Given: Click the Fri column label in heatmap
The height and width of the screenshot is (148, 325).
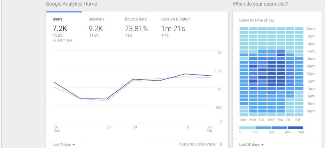Looking at the screenshot, I should point(288,120).
